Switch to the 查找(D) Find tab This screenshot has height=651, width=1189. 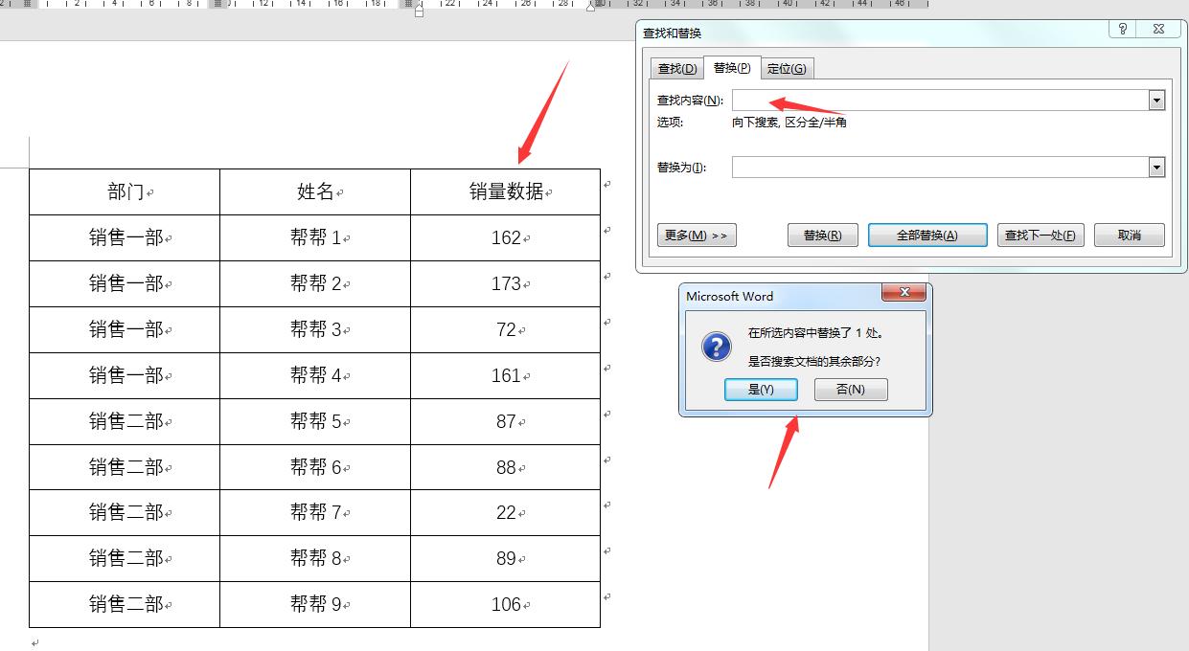[x=675, y=68]
